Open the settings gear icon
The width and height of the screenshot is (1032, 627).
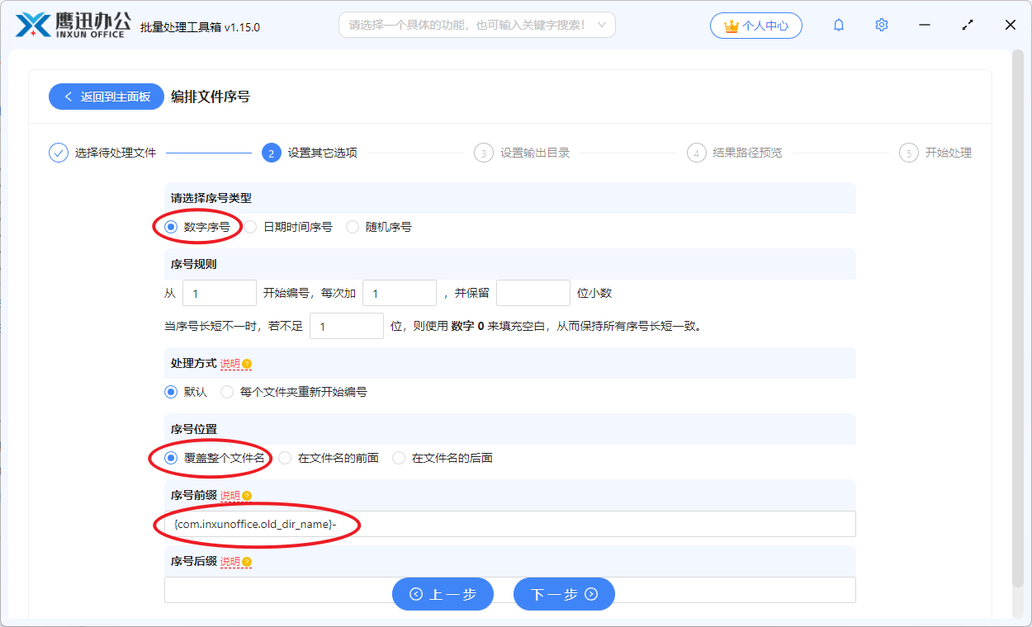pyautogui.click(x=881, y=25)
